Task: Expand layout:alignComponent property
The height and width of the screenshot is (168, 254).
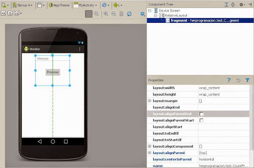Action: (149, 146)
